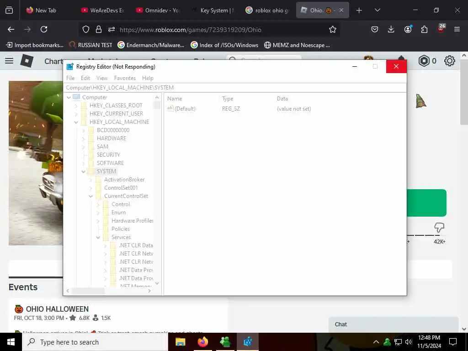
Task: Switch to the Omnidev YouTube tab
Action: click(157, 10)
